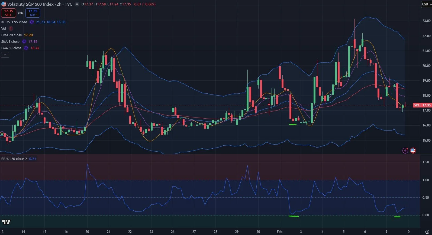The height and width of the screenshot is (235, 432).
Task: Click the KC 25 indicator refresh icon
Action: 32,22
